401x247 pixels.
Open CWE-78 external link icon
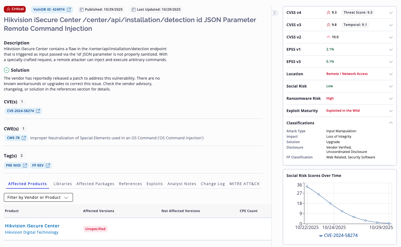click(x=24, y=138)
